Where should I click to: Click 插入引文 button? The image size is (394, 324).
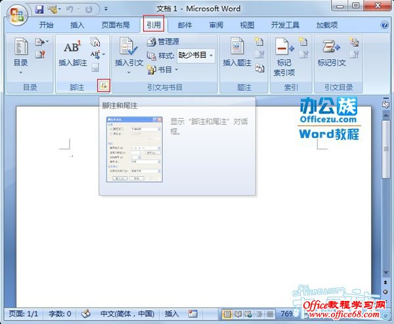pyautogui.click(x=129, y=56)
